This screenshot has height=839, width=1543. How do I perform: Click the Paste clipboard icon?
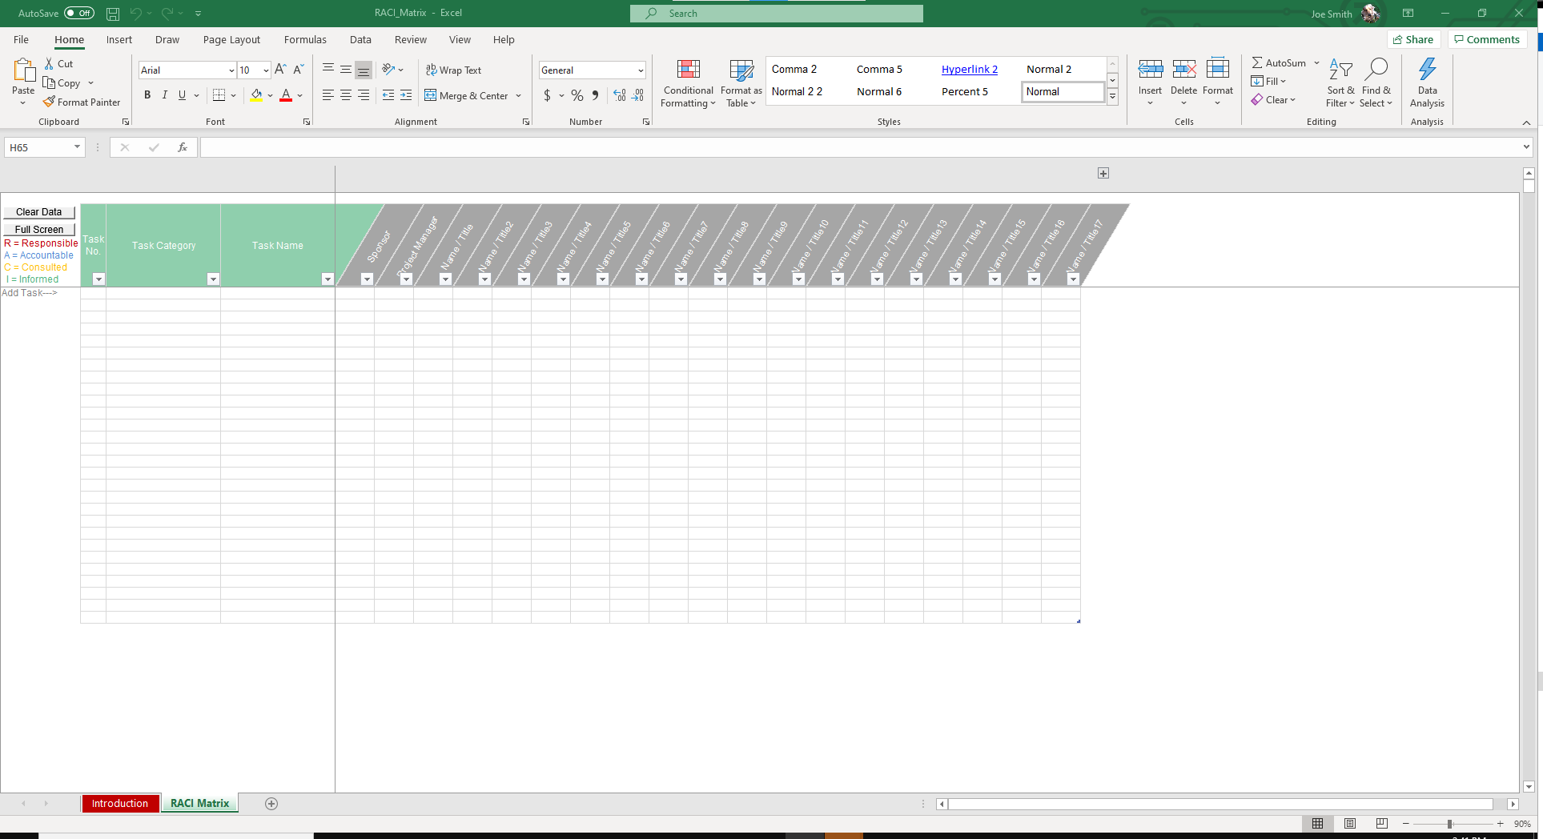23,70
